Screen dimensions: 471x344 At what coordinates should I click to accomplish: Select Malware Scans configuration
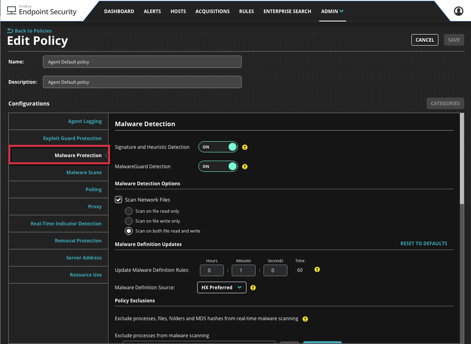click(x=58, y=173)
